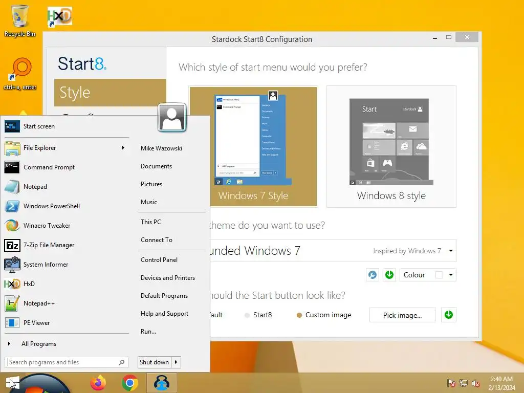The height and width of the screenshot is (393, 524).
Task: Launch Command Prompt from its icon
Action: 12,167
